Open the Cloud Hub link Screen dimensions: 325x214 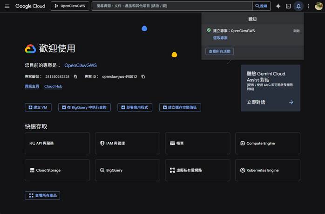pos(53,86)
